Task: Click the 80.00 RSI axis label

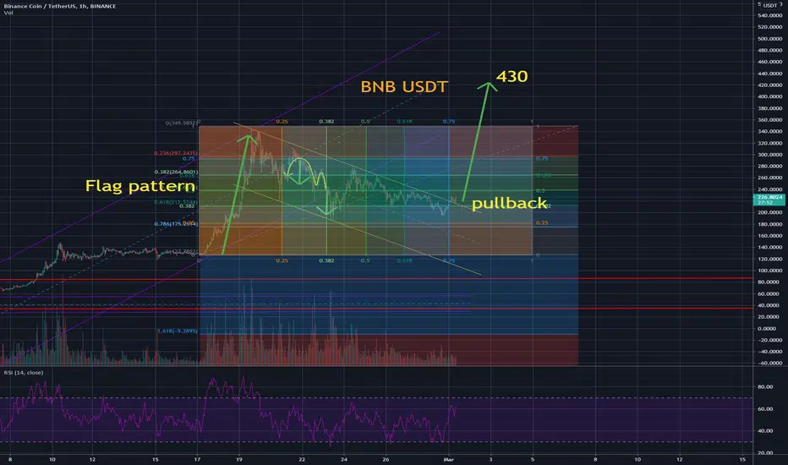Action: [x=765, y=386]
